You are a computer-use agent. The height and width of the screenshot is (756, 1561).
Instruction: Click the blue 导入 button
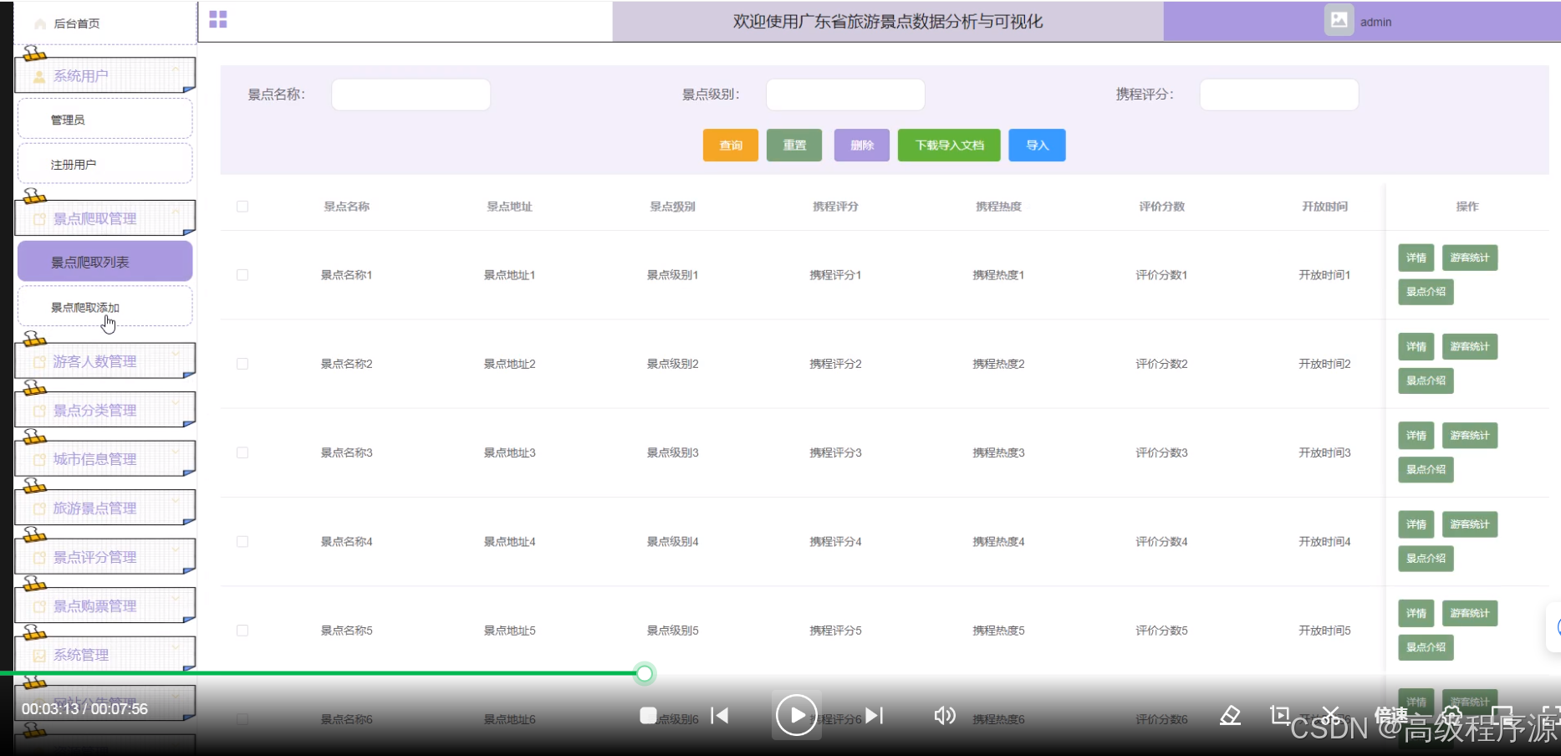pos(1038,146)
